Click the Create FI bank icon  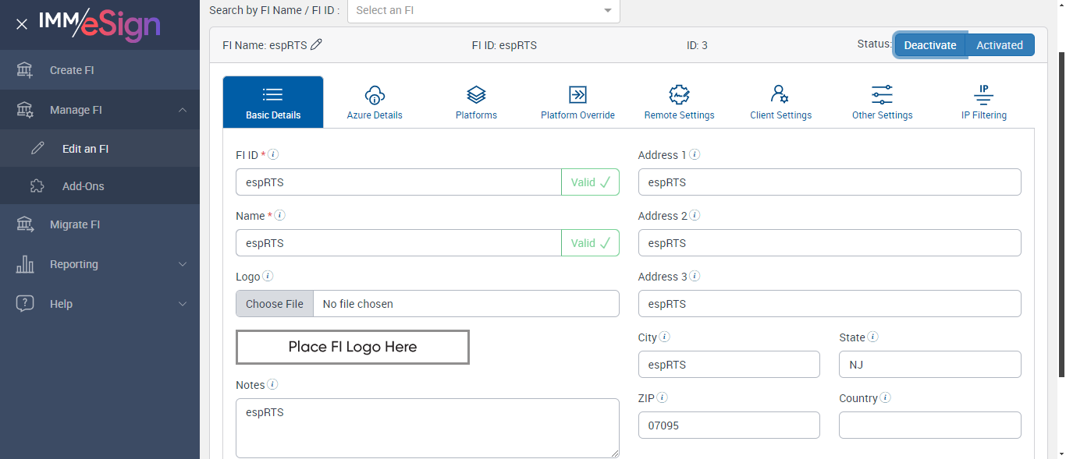click(25, 70)
